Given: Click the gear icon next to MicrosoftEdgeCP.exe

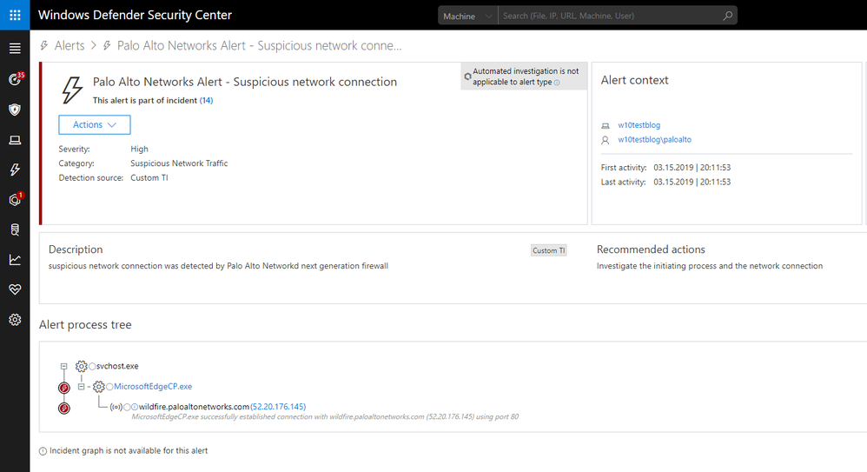Looking at the screenshot, I should point(99,386).
